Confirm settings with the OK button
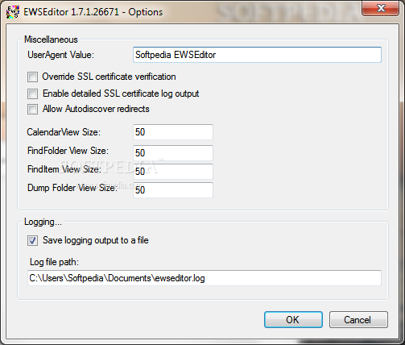This screenshot has height=345, width=405. (x=293, y=320)
